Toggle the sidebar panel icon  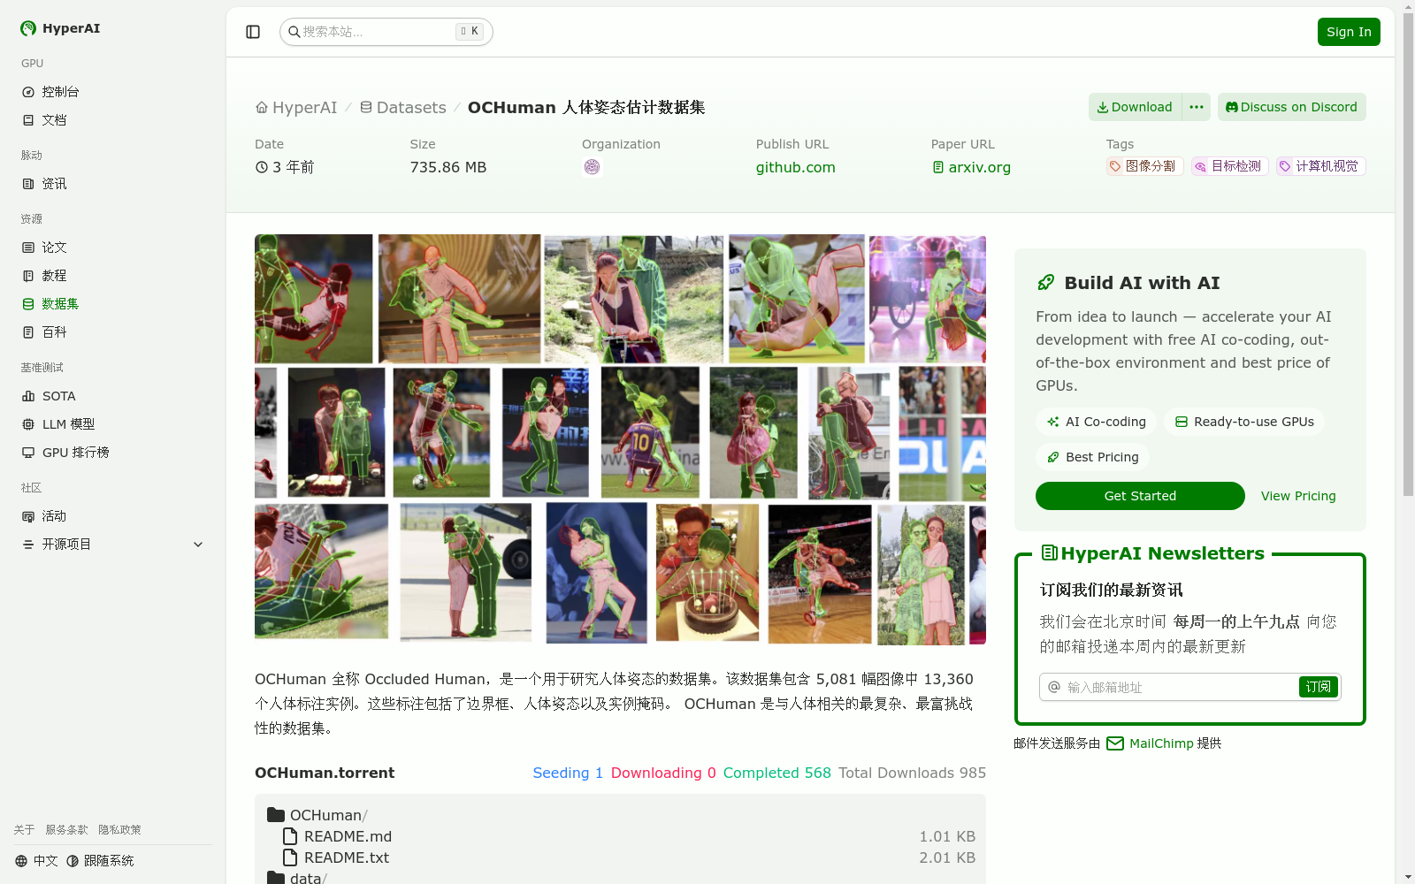click(253, 32)
